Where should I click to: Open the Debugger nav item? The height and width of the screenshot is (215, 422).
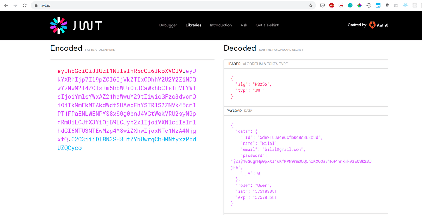pos(168,25)
